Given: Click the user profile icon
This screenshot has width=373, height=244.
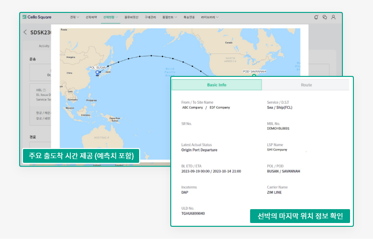Looking at the screenshot, I should pyautogui.click(x=333, y=17).
